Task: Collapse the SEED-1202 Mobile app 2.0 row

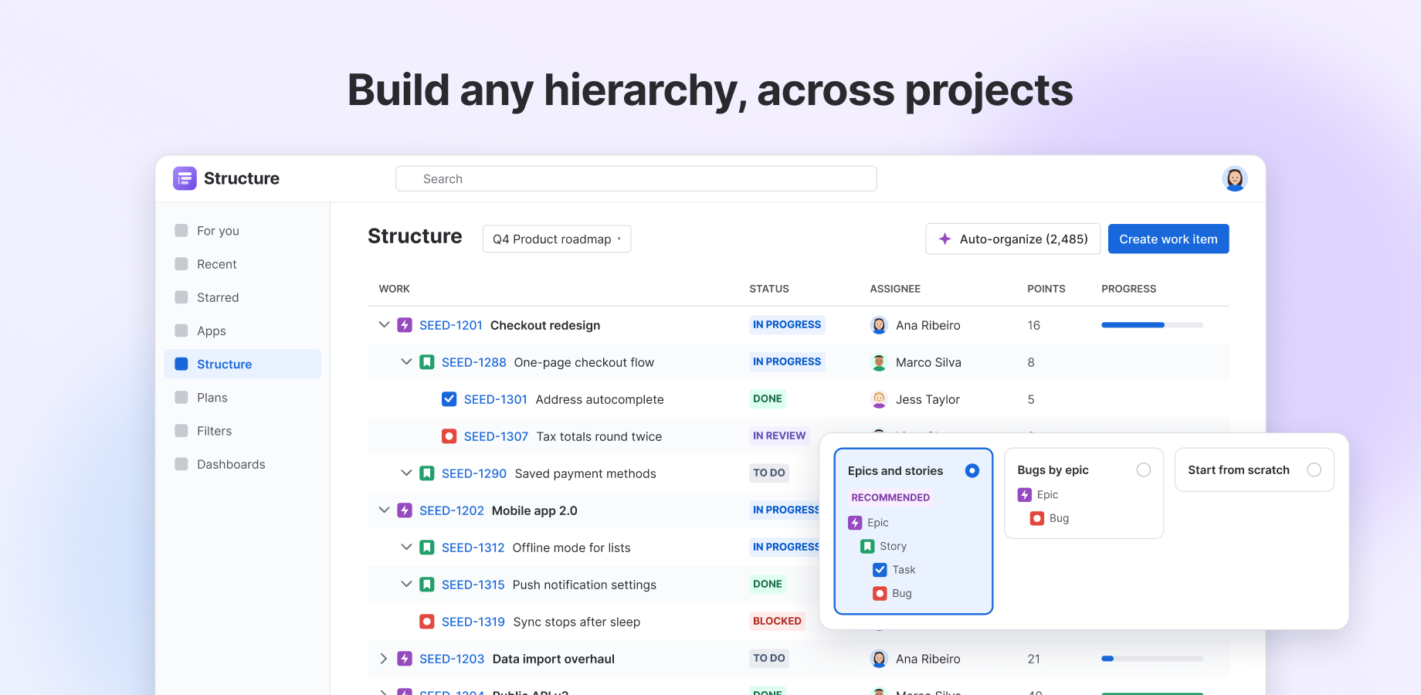Action: (x=384, y=510)
